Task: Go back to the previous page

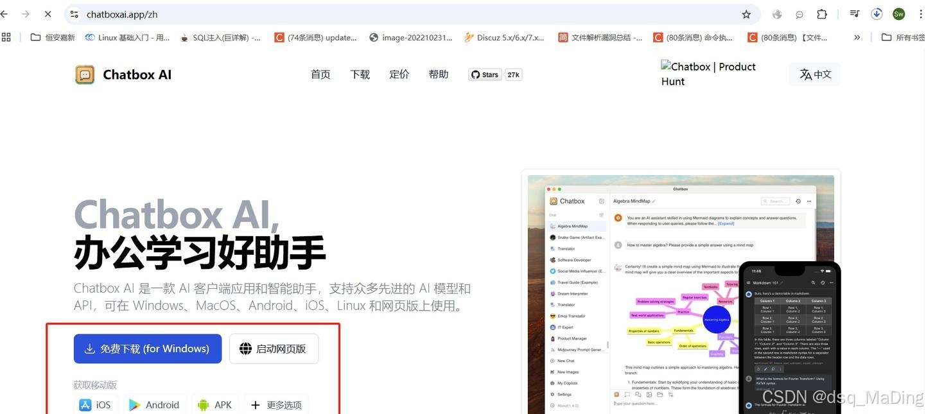Action: [4, 13]
